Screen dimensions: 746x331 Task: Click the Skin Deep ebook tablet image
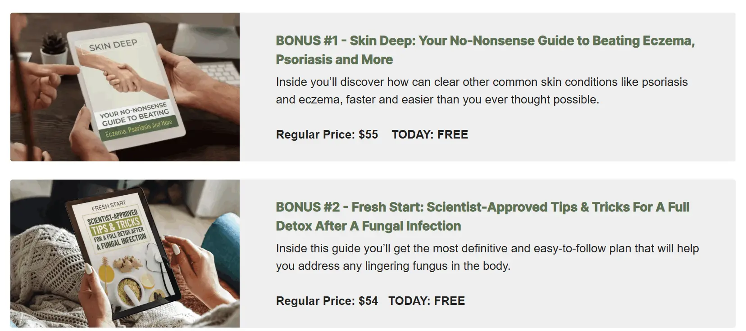125,87
